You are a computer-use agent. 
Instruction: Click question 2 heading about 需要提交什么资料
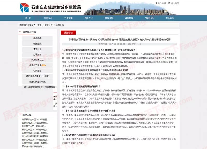pyautogui.click(x=95, y=70)
